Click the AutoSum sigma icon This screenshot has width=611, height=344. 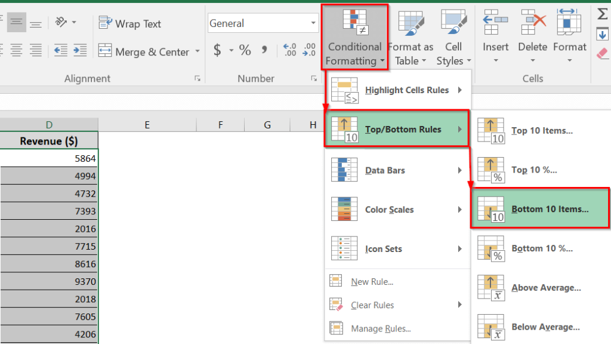click(603, 12)
